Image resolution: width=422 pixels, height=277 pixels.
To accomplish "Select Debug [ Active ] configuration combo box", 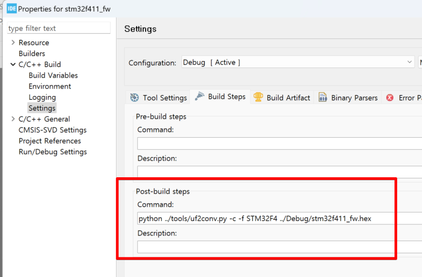I will click(298, 62).
